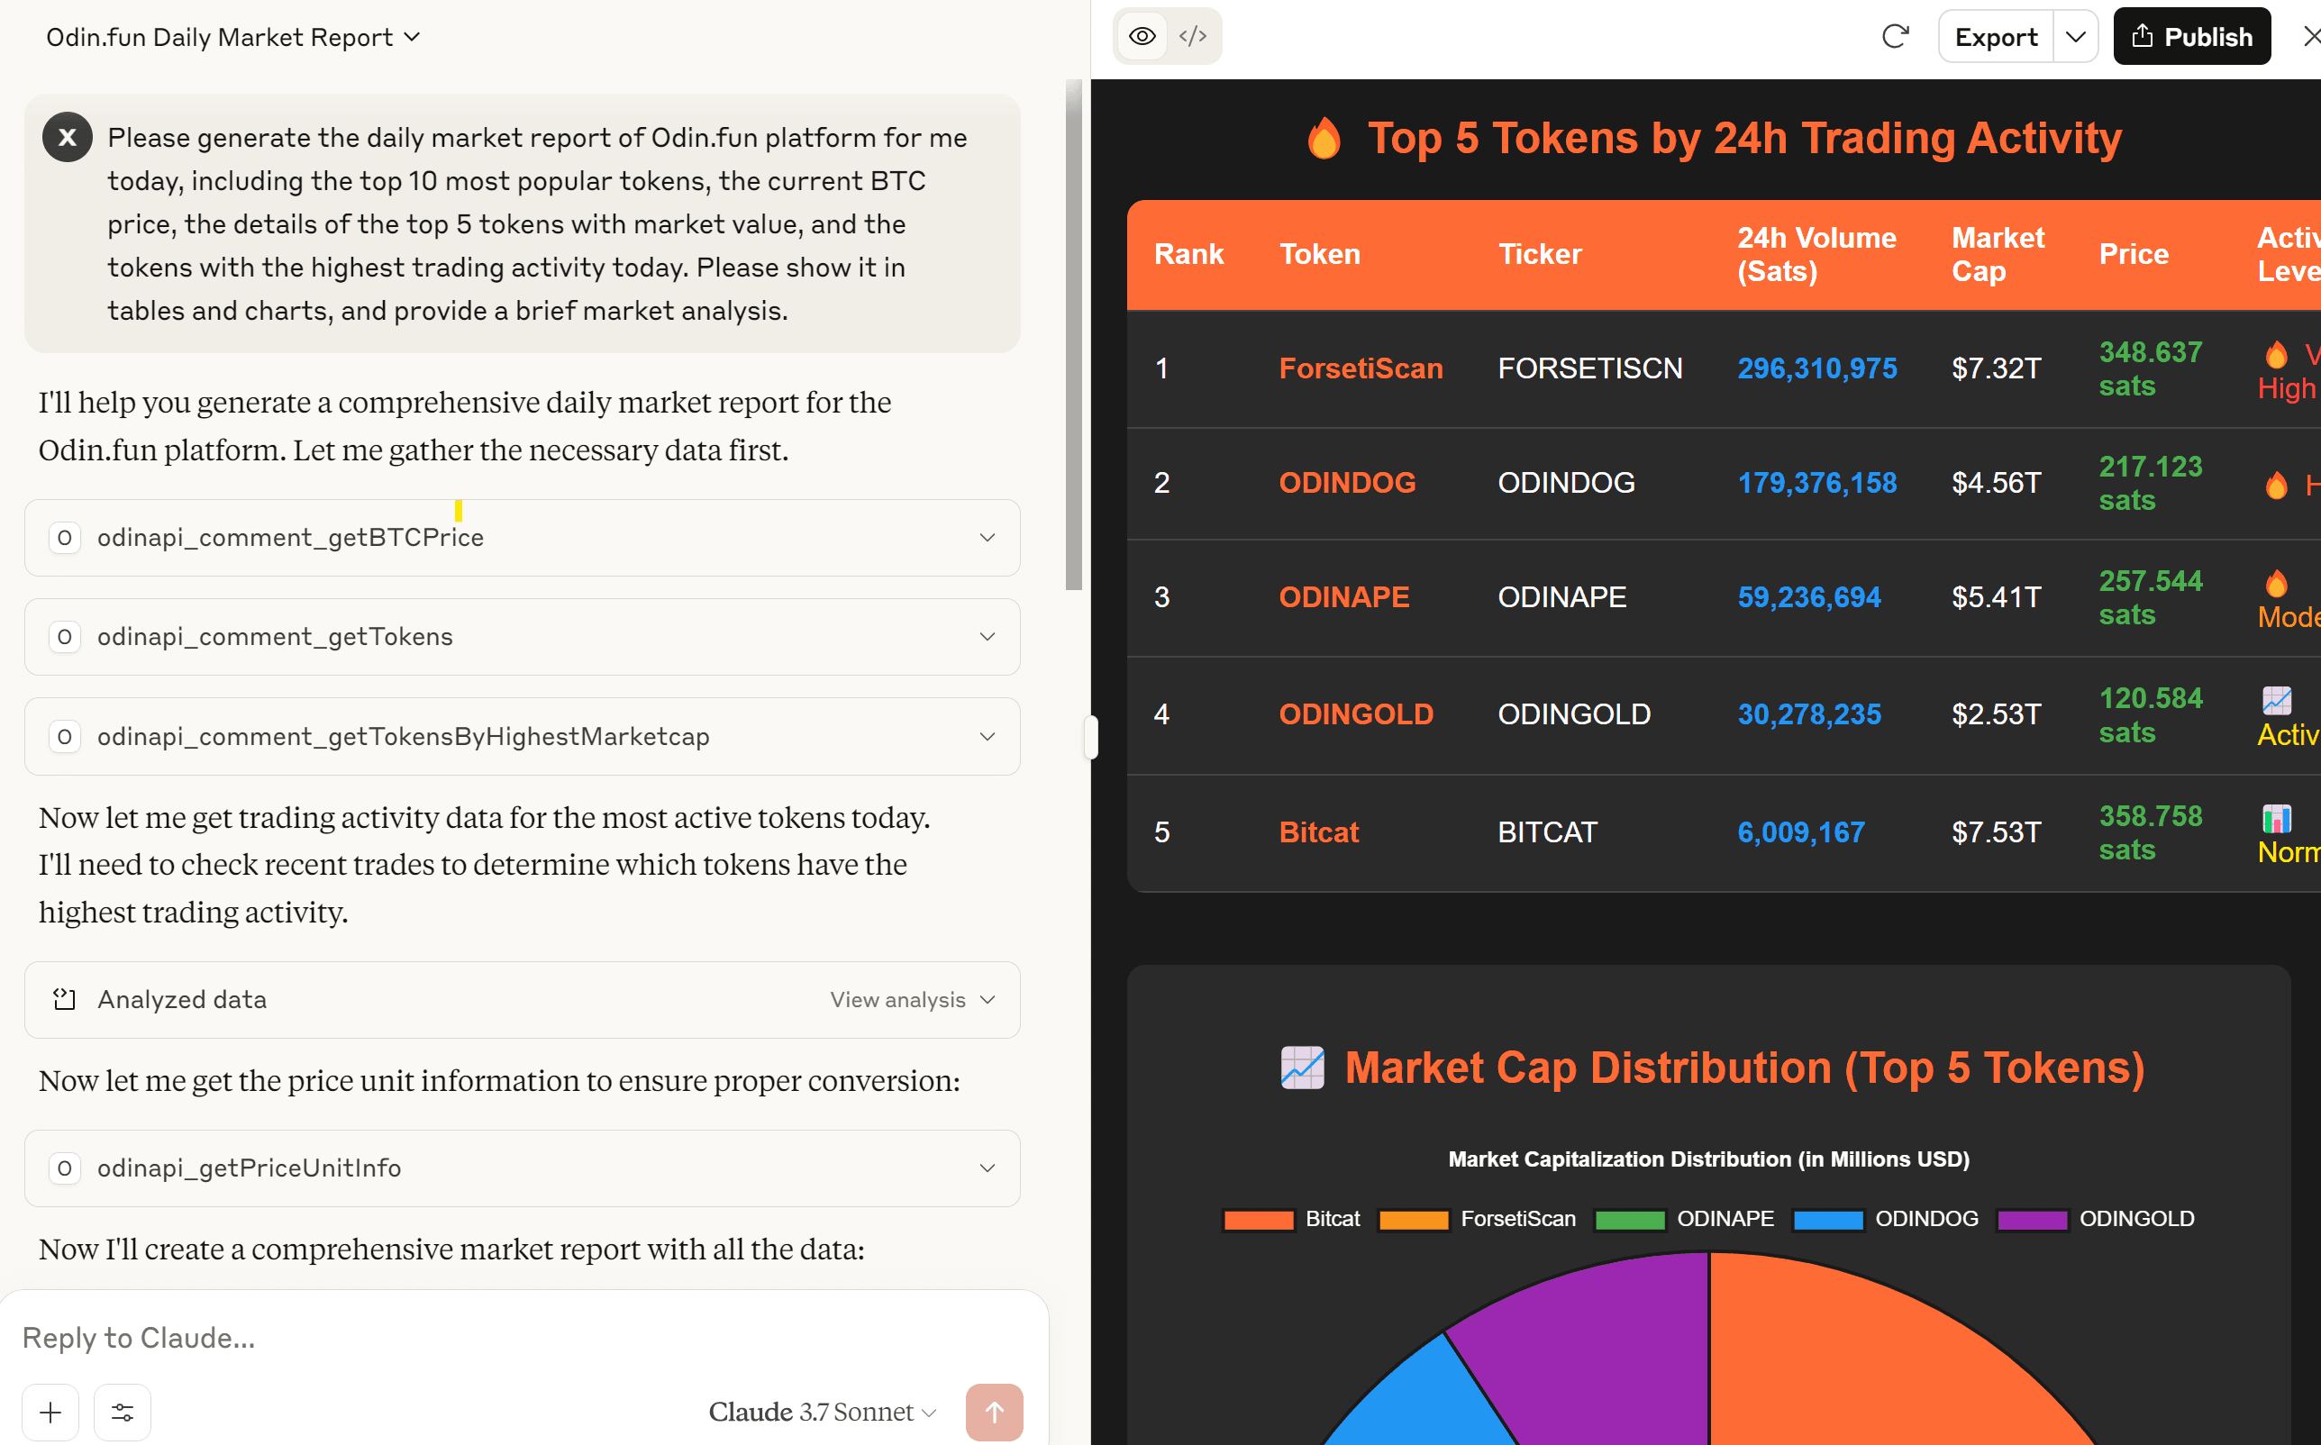Viewport: 2321px width, 1445px height.
Task: Click the fire icon in ForsetiScan row
Action: [x=2276, y=355]
